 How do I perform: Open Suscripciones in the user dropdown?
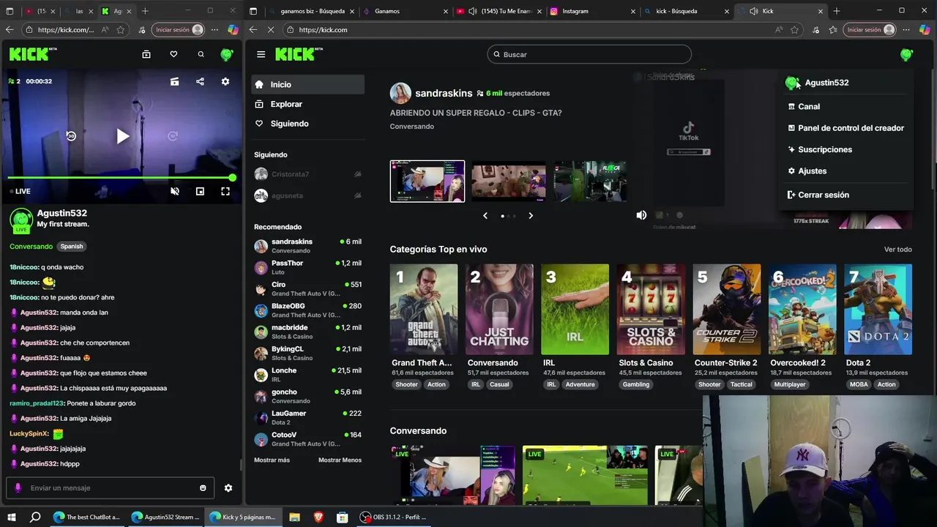tap(819, 149)
